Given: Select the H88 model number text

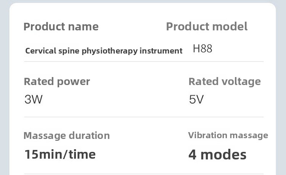Looking at the screenshot, I should tap(202, 49).
